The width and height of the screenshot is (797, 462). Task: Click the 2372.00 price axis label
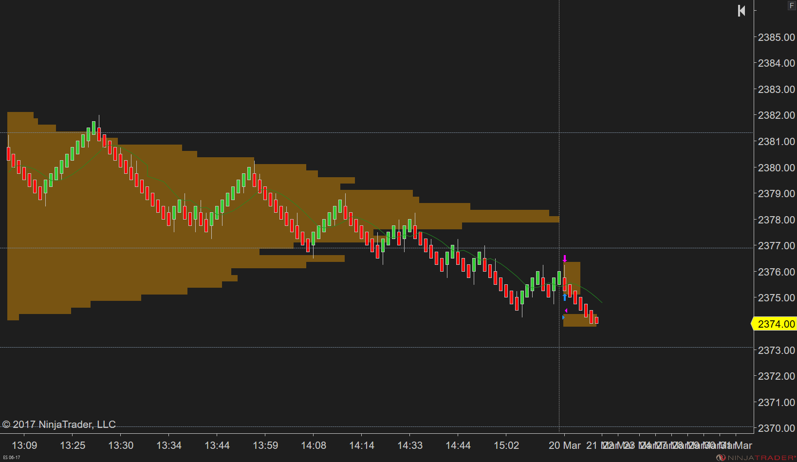776,376
